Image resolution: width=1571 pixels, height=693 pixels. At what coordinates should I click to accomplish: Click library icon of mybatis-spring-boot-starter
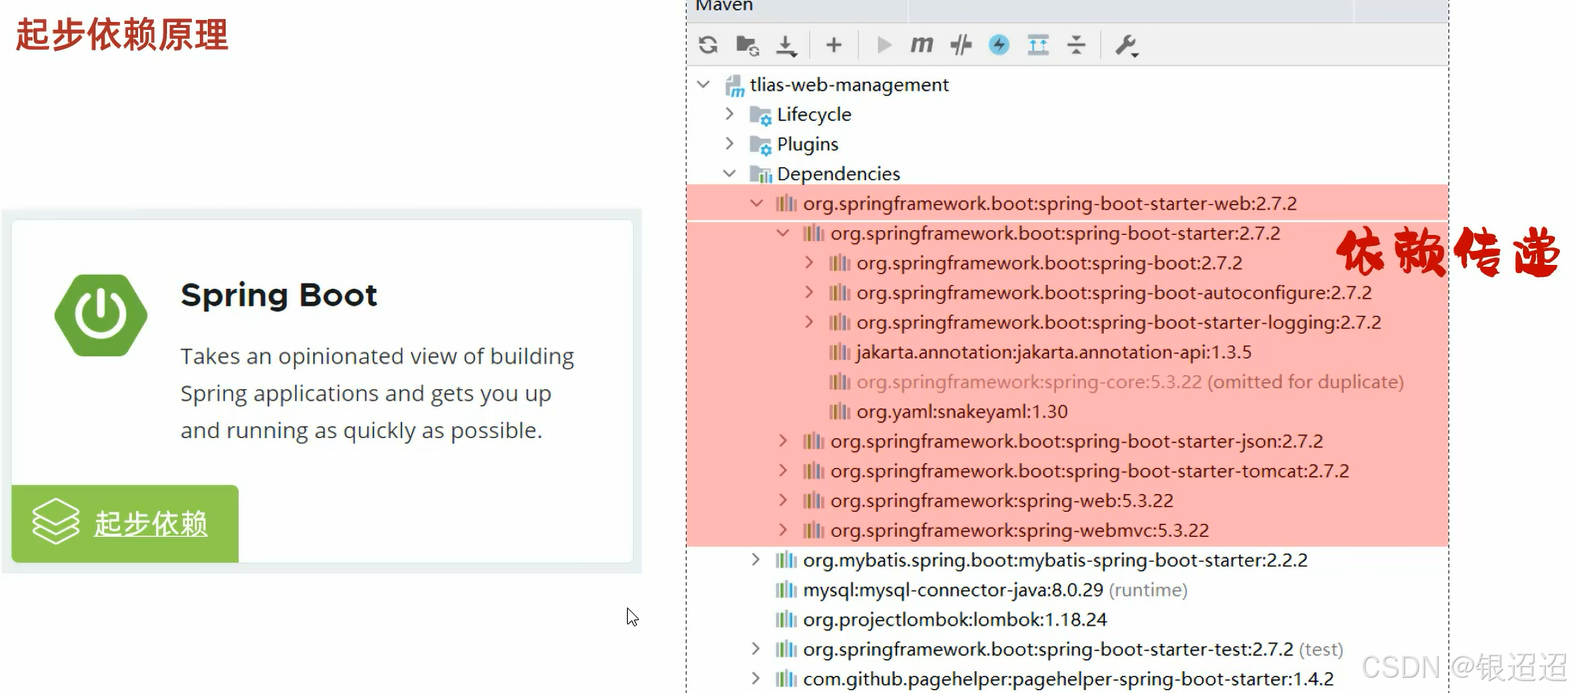tap(786, 560)
